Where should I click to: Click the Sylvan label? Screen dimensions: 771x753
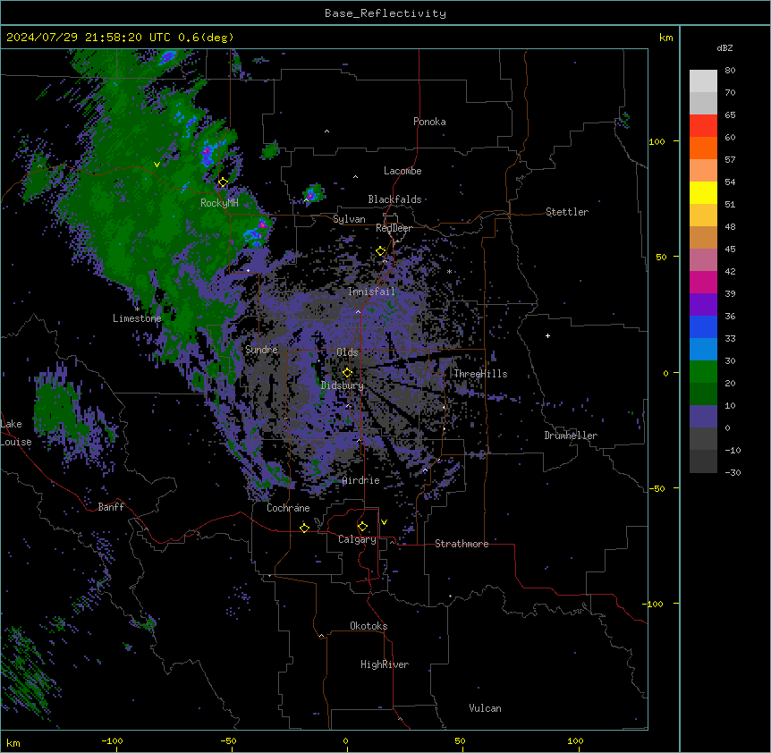pos(349,219)
